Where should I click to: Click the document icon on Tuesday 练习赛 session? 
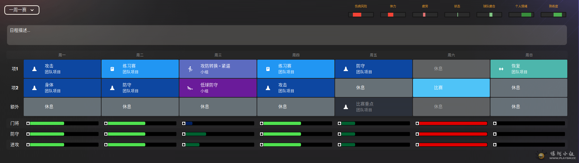(112, 69)
